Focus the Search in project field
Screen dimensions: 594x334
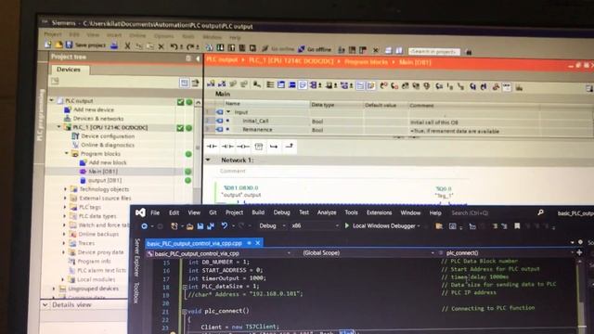tap(434, 52)
